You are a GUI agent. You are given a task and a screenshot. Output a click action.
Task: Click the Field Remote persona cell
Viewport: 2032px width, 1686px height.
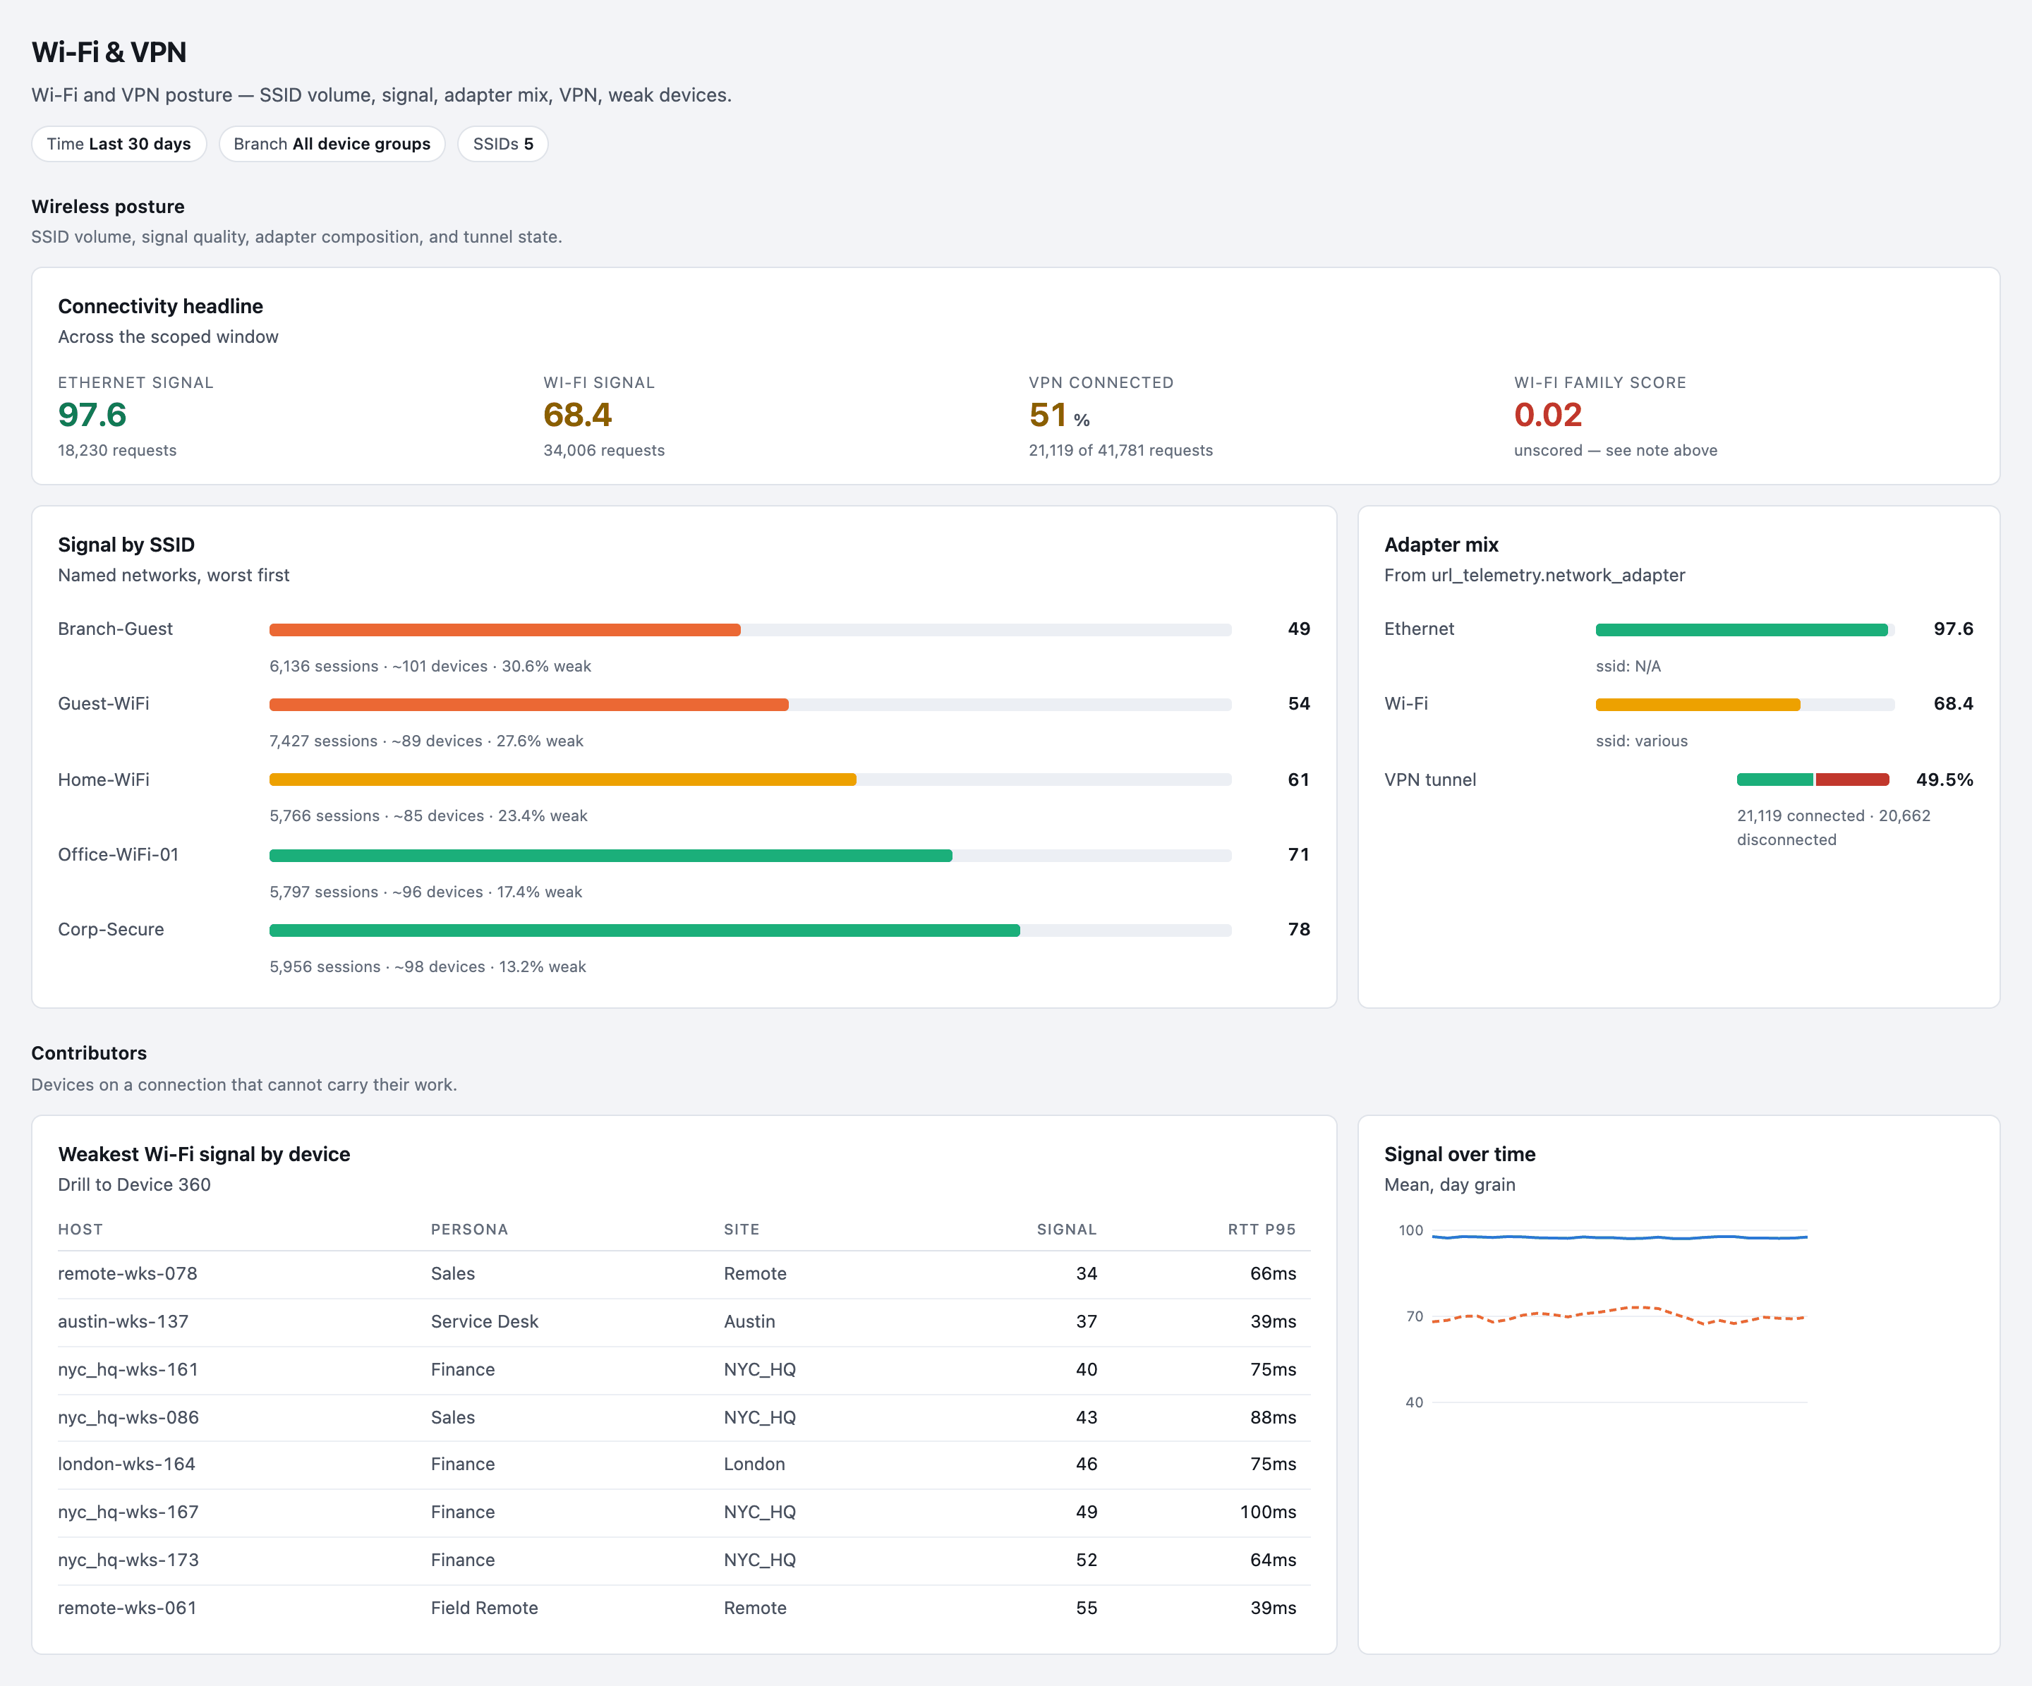485,1608
